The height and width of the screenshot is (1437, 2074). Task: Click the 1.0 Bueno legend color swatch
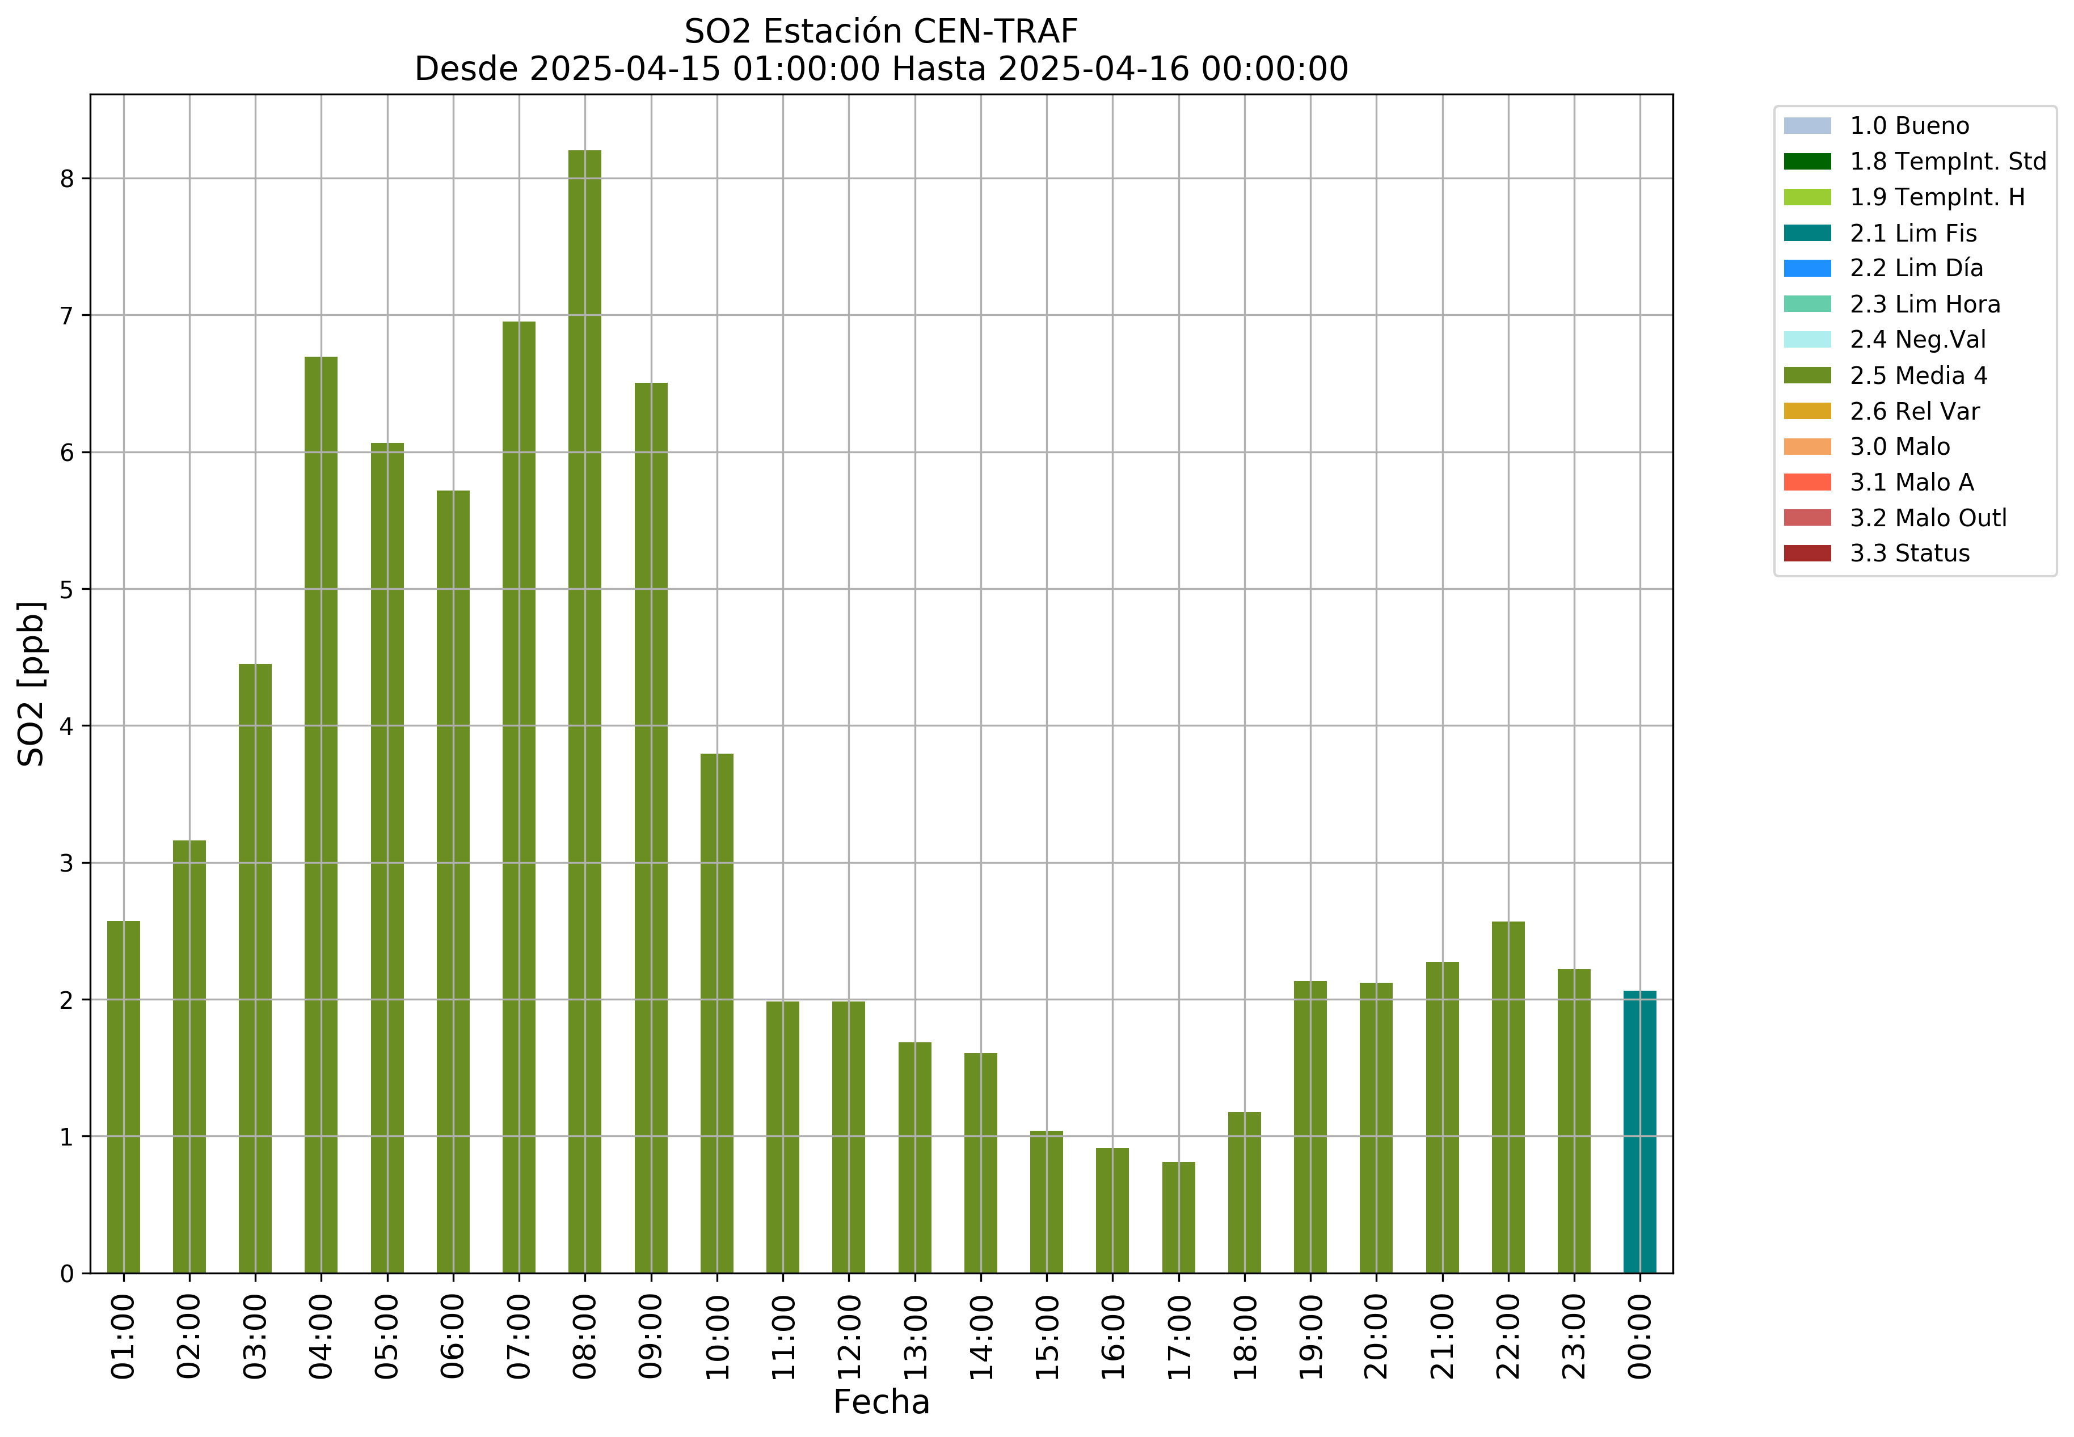1807,126
